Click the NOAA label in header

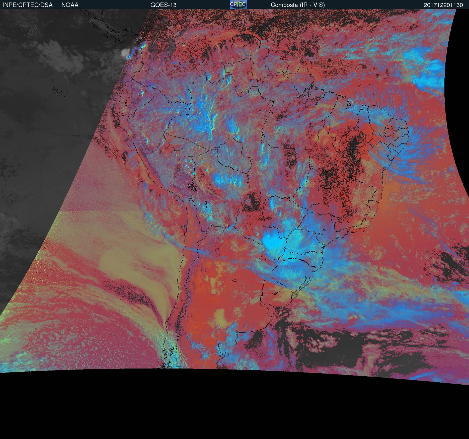click(x=70, y=5)
